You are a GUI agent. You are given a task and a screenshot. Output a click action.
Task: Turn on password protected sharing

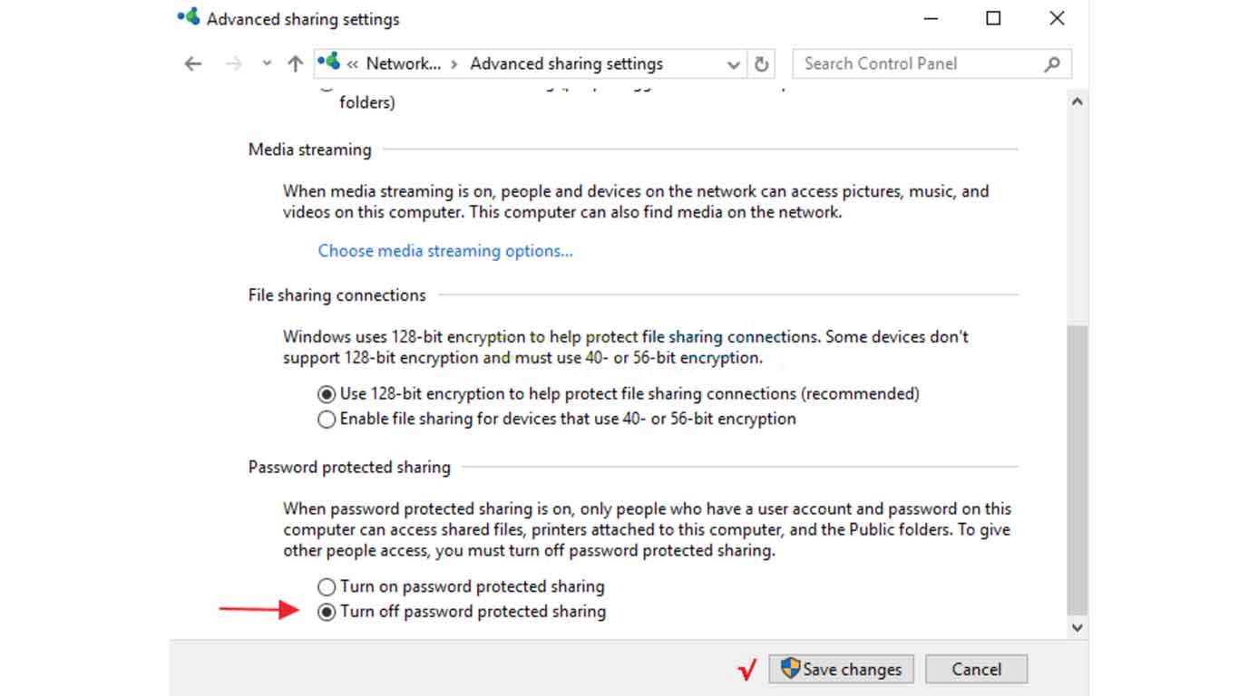(326, 586)
